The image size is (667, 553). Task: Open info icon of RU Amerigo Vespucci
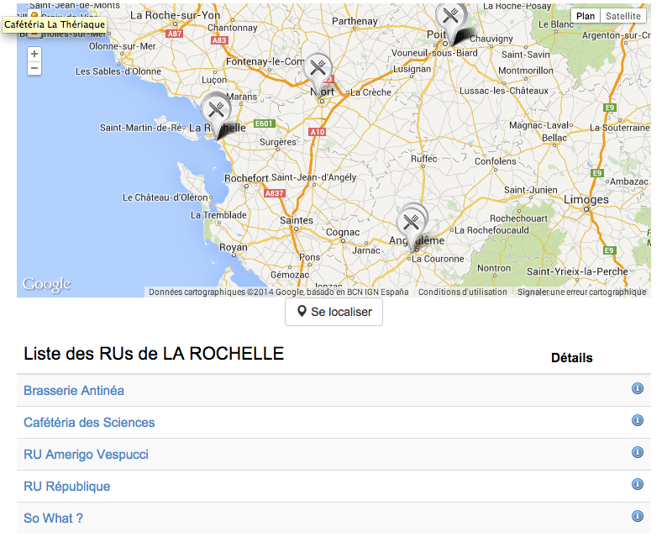(637, 452)
